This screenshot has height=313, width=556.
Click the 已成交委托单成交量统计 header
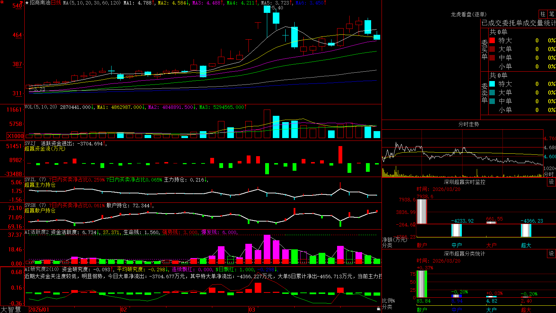coord(518,23)
